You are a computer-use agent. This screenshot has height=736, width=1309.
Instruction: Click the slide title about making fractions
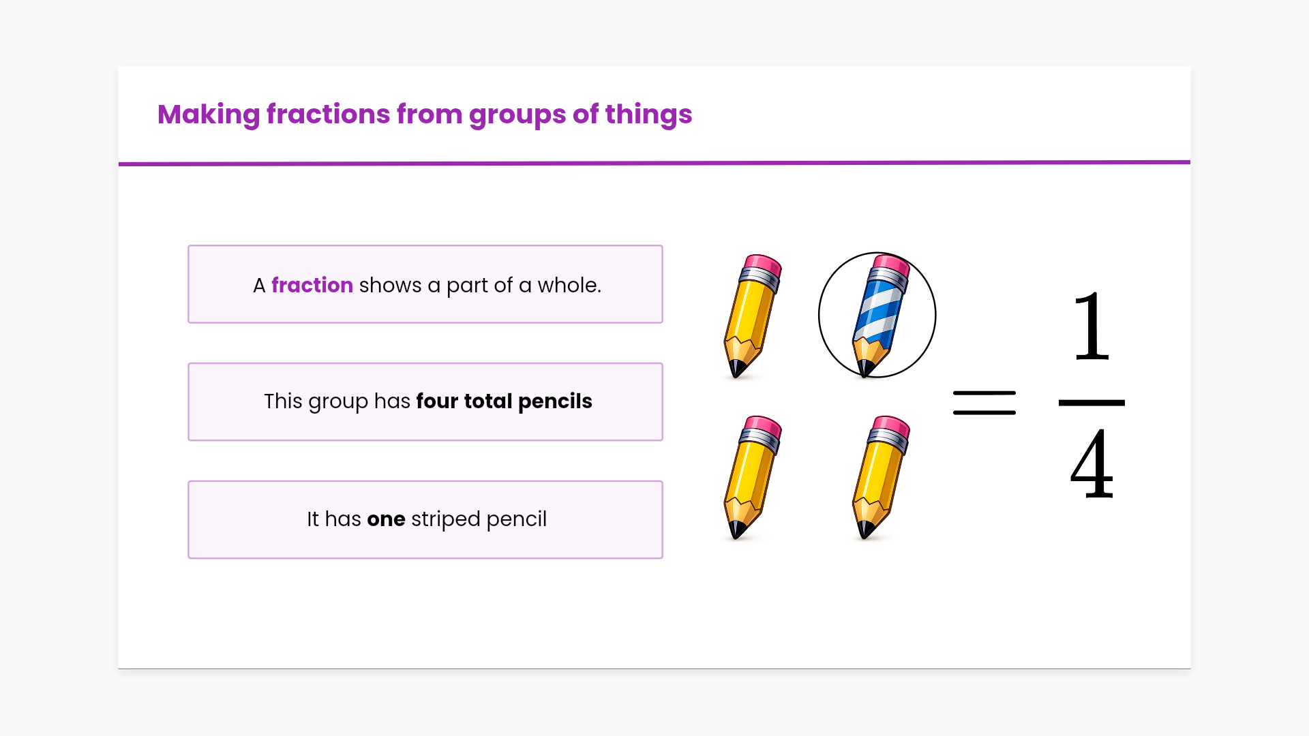(x=424, y=114)
